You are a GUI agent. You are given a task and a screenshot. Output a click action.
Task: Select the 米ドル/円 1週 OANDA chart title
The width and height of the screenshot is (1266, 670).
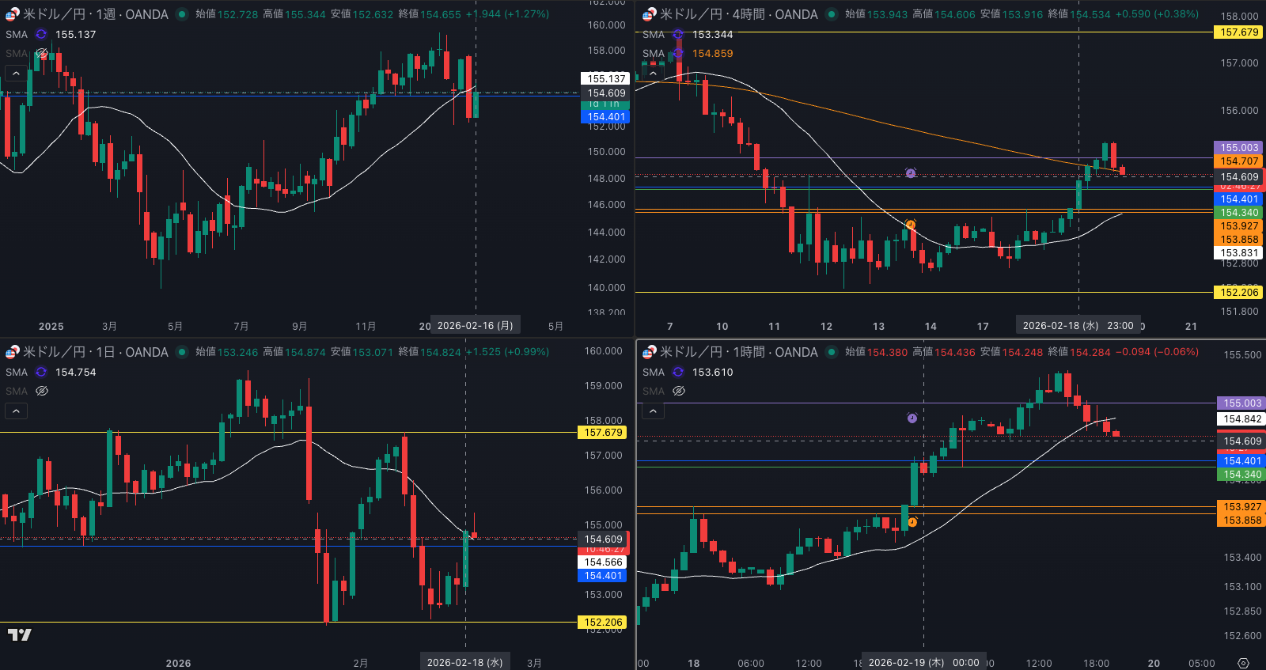click(95, 14)
